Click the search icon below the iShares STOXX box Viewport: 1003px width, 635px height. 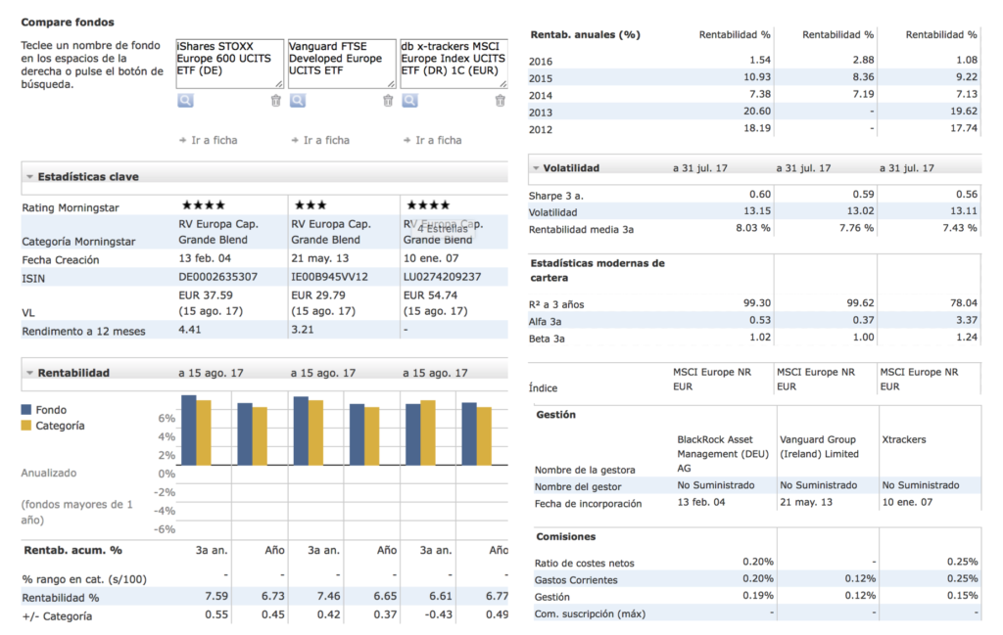185,100
